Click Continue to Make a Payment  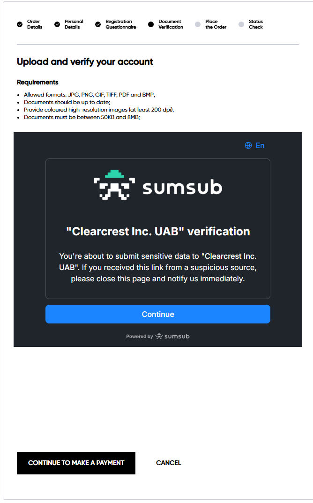(76, 463)
